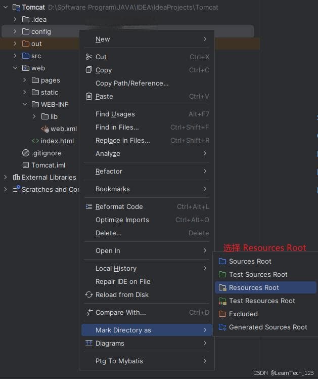Collapse the Tomcat project root node
The image size is (318, 379).
6,7
